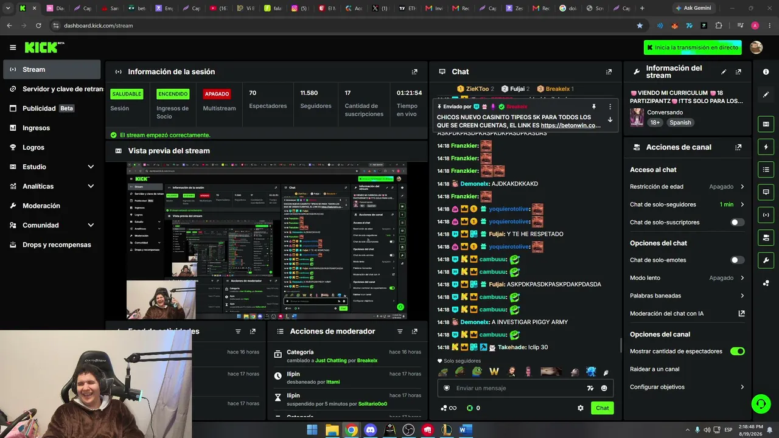Expand the pinned message with down arrow
779x438 pixels.
pos(610,120)
